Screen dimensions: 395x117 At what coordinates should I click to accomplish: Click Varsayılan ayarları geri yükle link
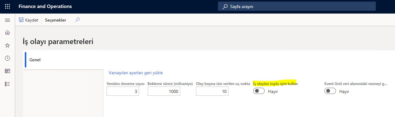pyautogui.click(x=136, y=73)
